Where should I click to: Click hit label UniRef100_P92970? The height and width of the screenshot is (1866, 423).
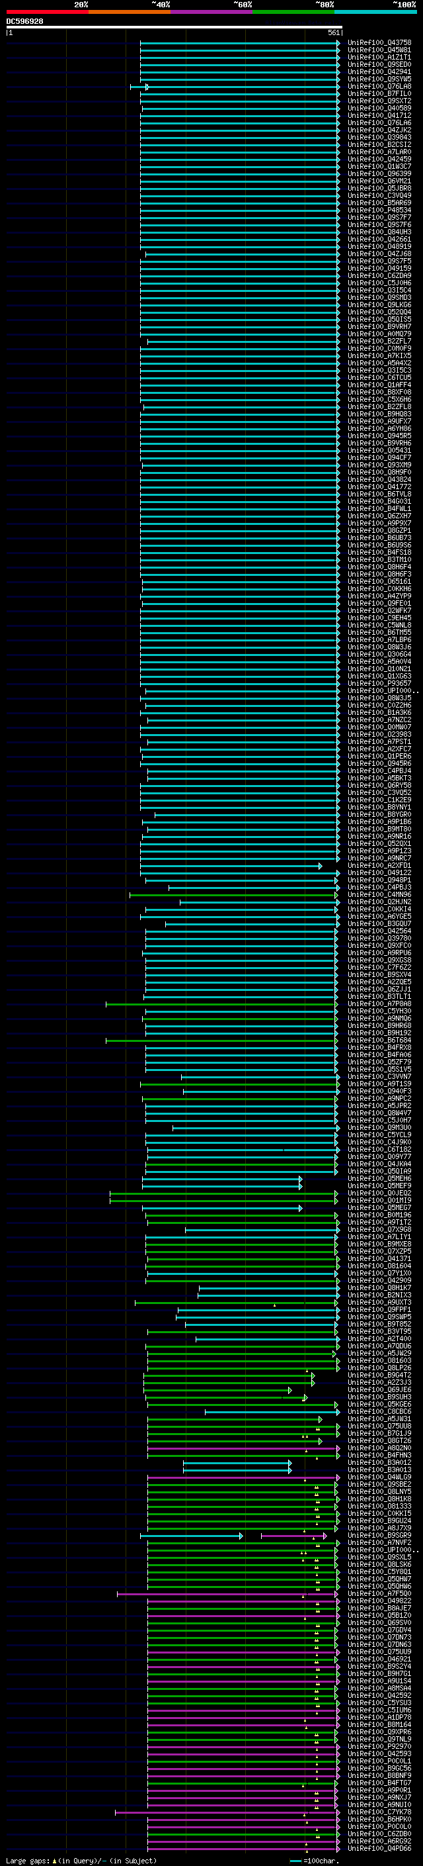click(379, 1746)
